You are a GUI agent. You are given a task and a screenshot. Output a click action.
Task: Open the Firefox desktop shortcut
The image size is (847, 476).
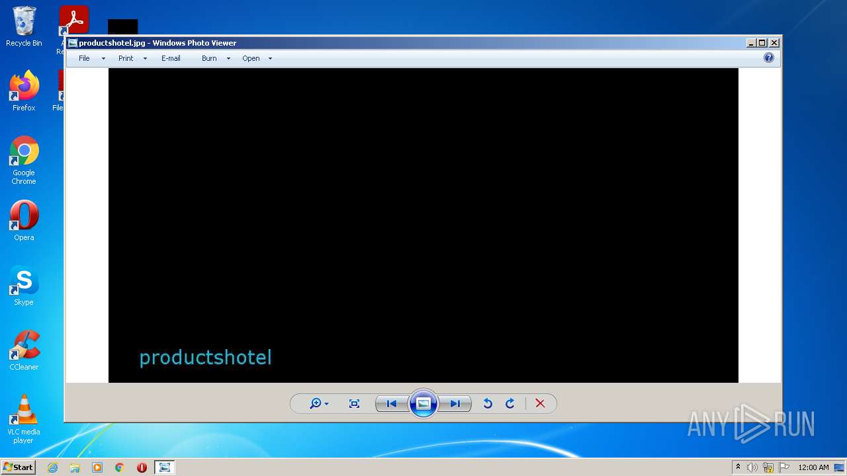(24, 91)
